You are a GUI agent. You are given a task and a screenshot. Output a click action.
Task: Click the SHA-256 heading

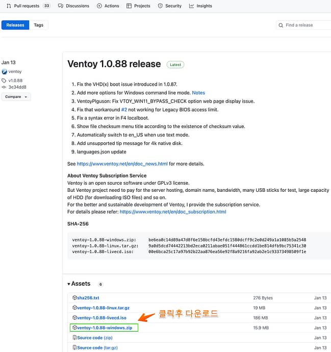[78, 224]
